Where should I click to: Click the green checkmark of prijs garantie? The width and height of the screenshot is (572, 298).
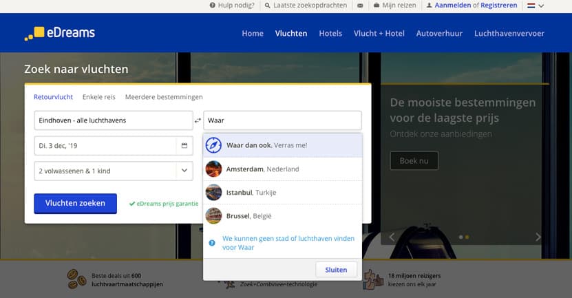132,204
